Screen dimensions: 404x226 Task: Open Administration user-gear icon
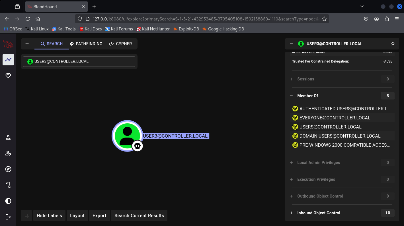8,154
